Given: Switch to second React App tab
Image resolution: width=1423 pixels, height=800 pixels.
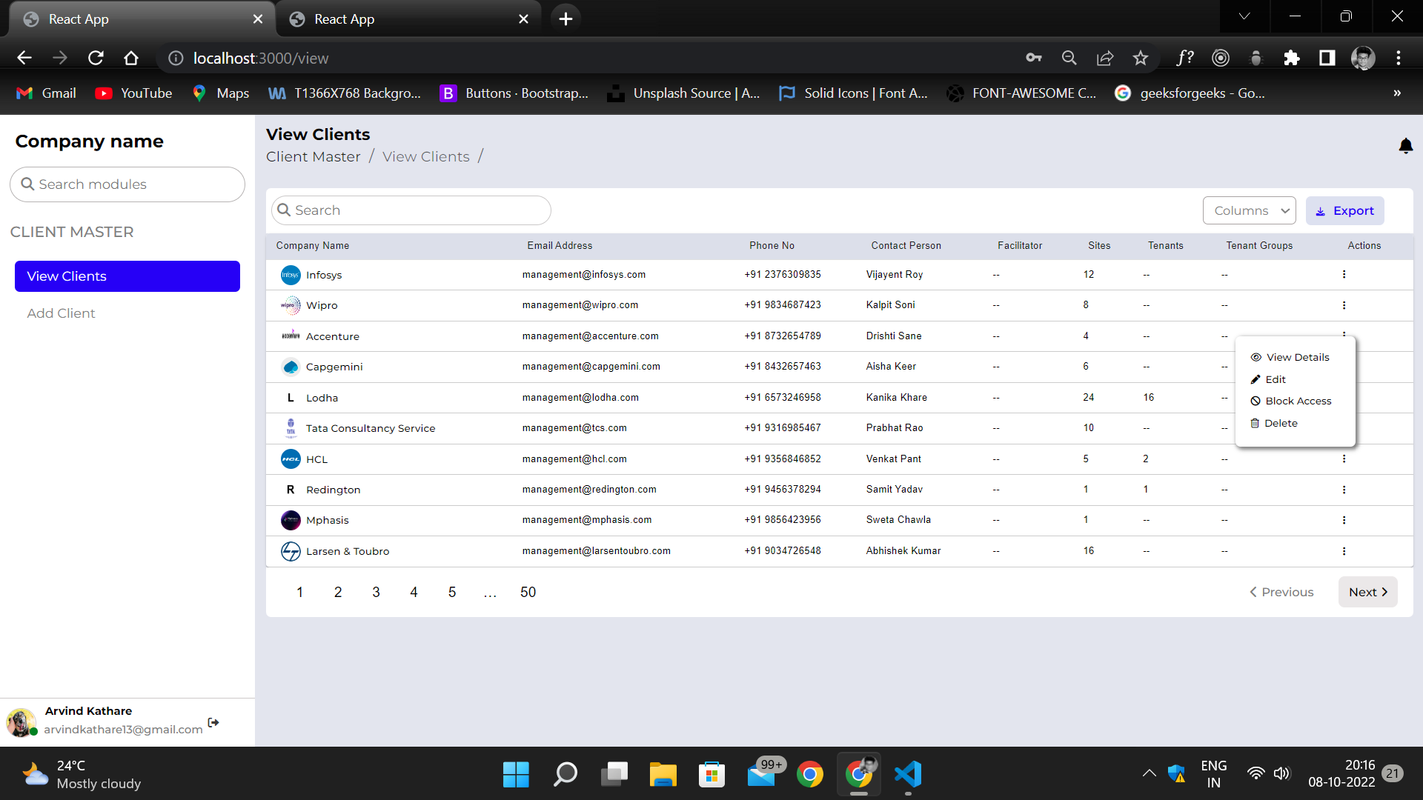Looking at the screenshot, I should coord(408,19).
